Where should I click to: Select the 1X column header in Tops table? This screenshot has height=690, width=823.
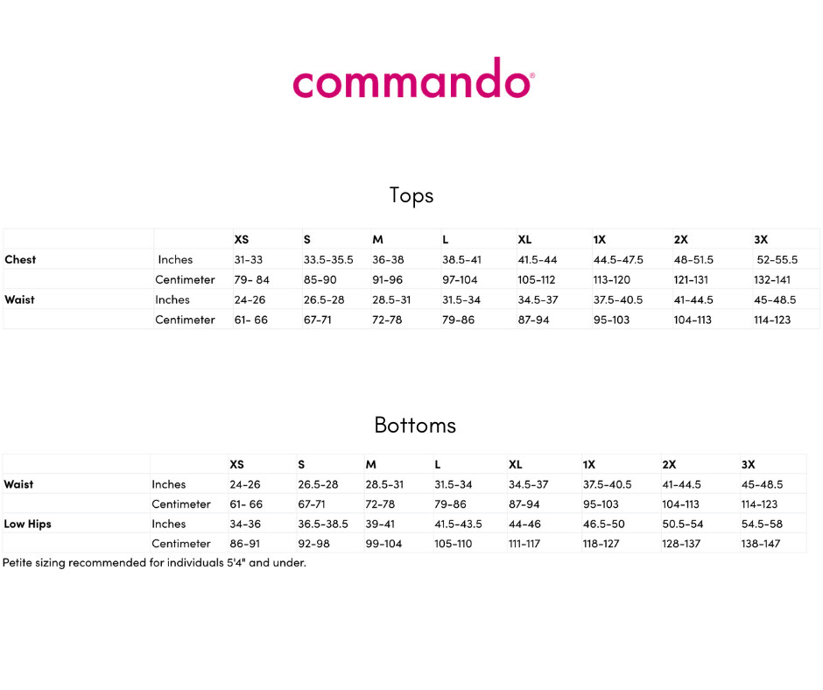pyautogui.click(x=600, y=239)
